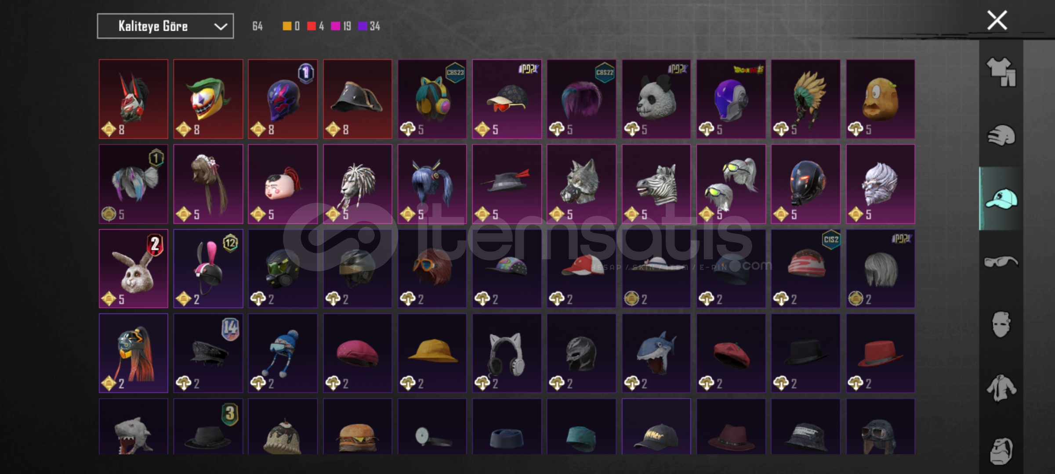Image resolution: width=1055 pixels, height=474 pixels.
Task: Choose the white rabbit head item
Action: click(133, 269)
